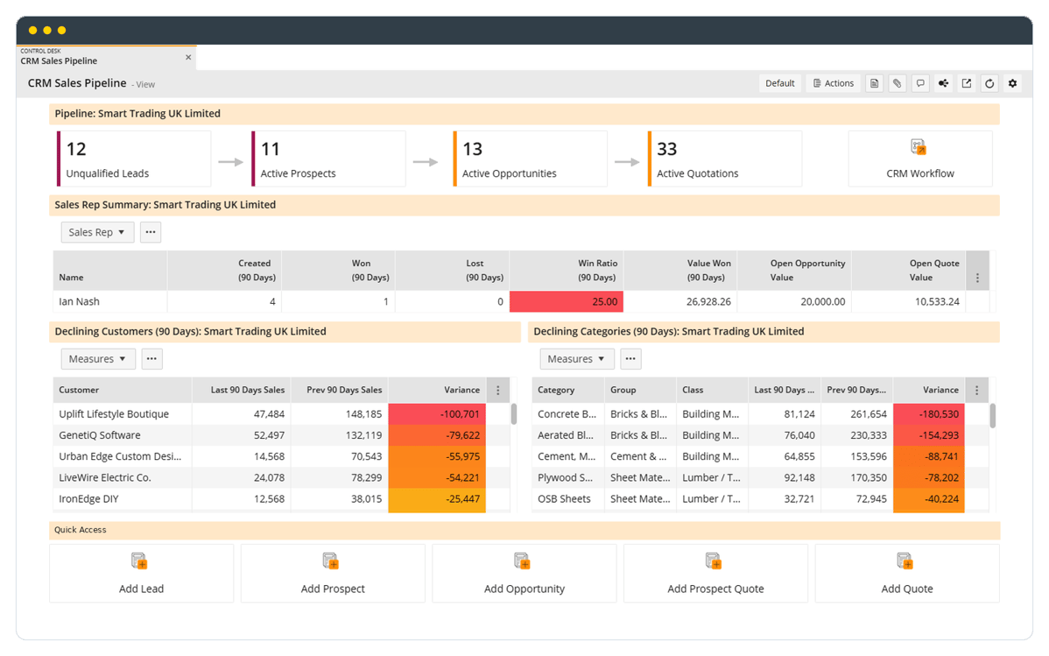Click the -79,622 variance cell
1049x656 pixels.
[x=437, y=436]
